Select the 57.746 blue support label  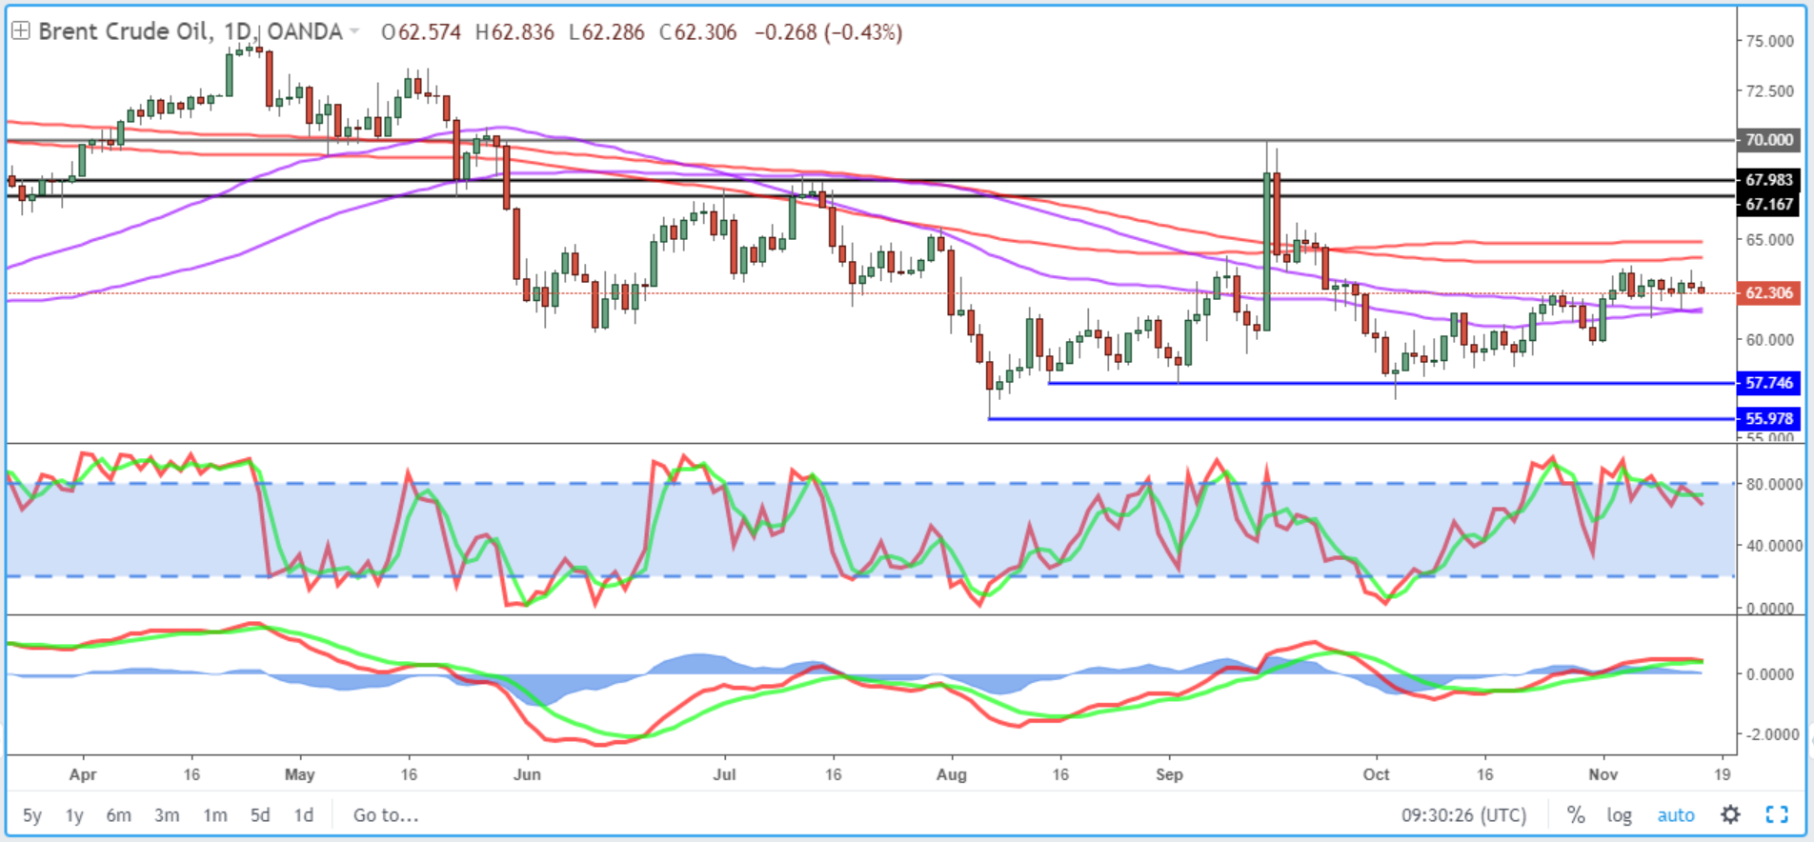coord(1769,383)
